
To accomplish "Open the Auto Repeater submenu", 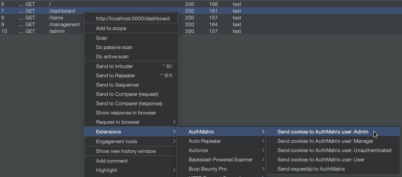I will click(x=222, y=141).
